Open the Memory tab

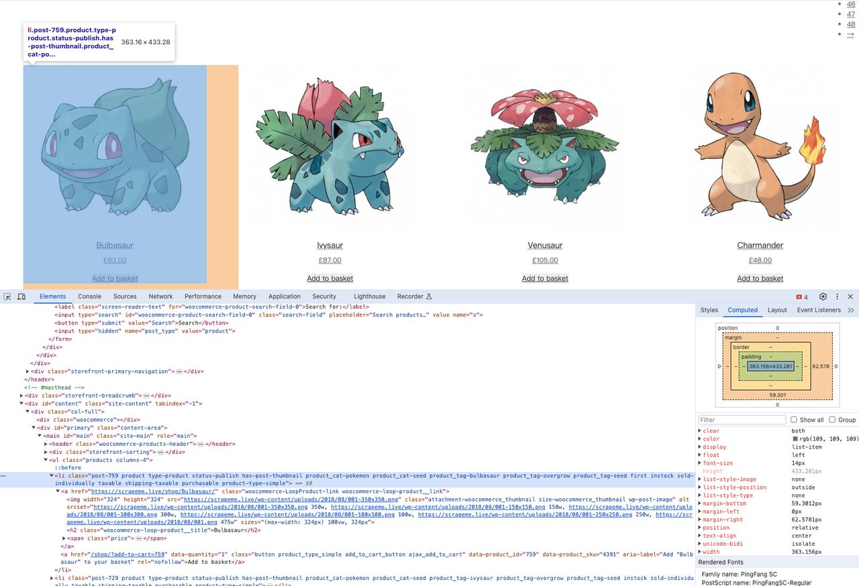245,296
